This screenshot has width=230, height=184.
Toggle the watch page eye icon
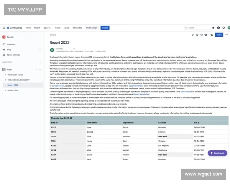click(206, 35)
